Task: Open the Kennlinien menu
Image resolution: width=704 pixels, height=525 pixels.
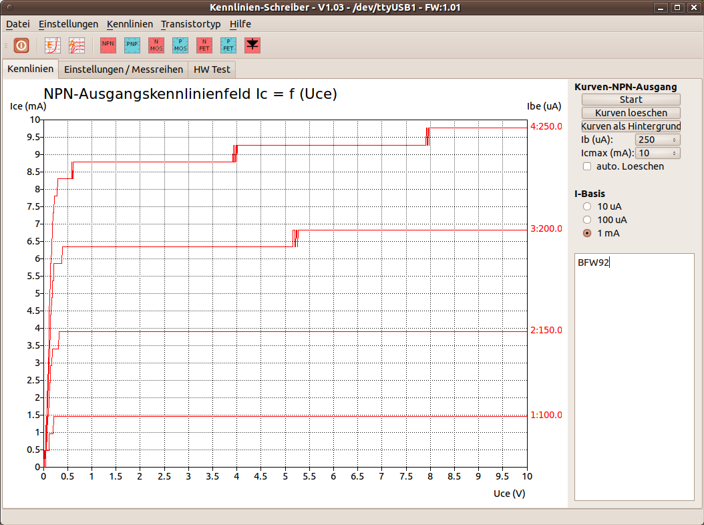Action: coord(130,24)
